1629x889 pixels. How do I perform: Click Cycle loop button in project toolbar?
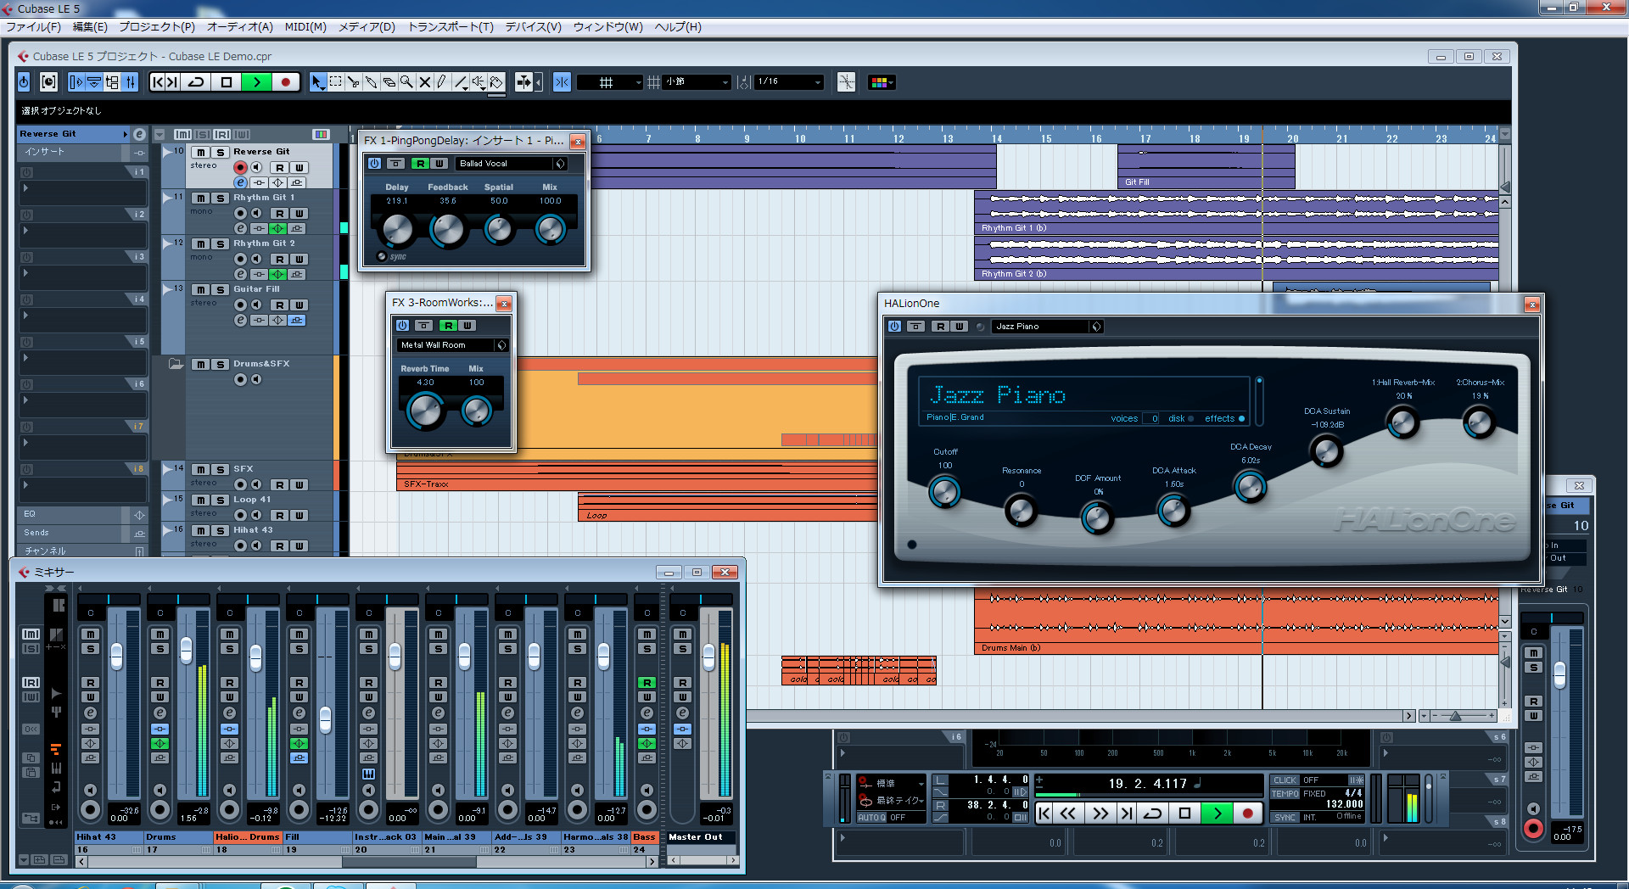tap(196, 82)
